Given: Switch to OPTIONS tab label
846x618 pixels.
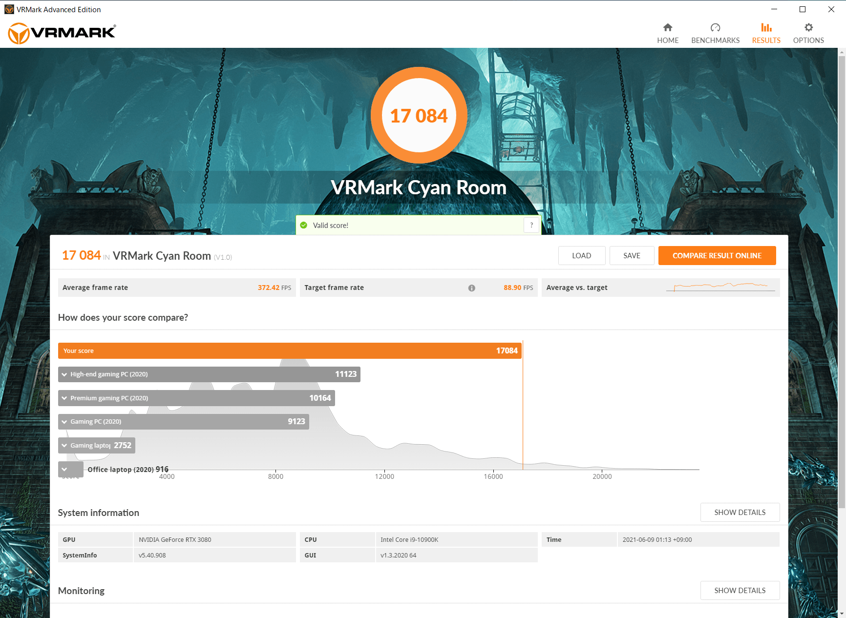Looking at the screenshot, I should [x=808, y=41].
